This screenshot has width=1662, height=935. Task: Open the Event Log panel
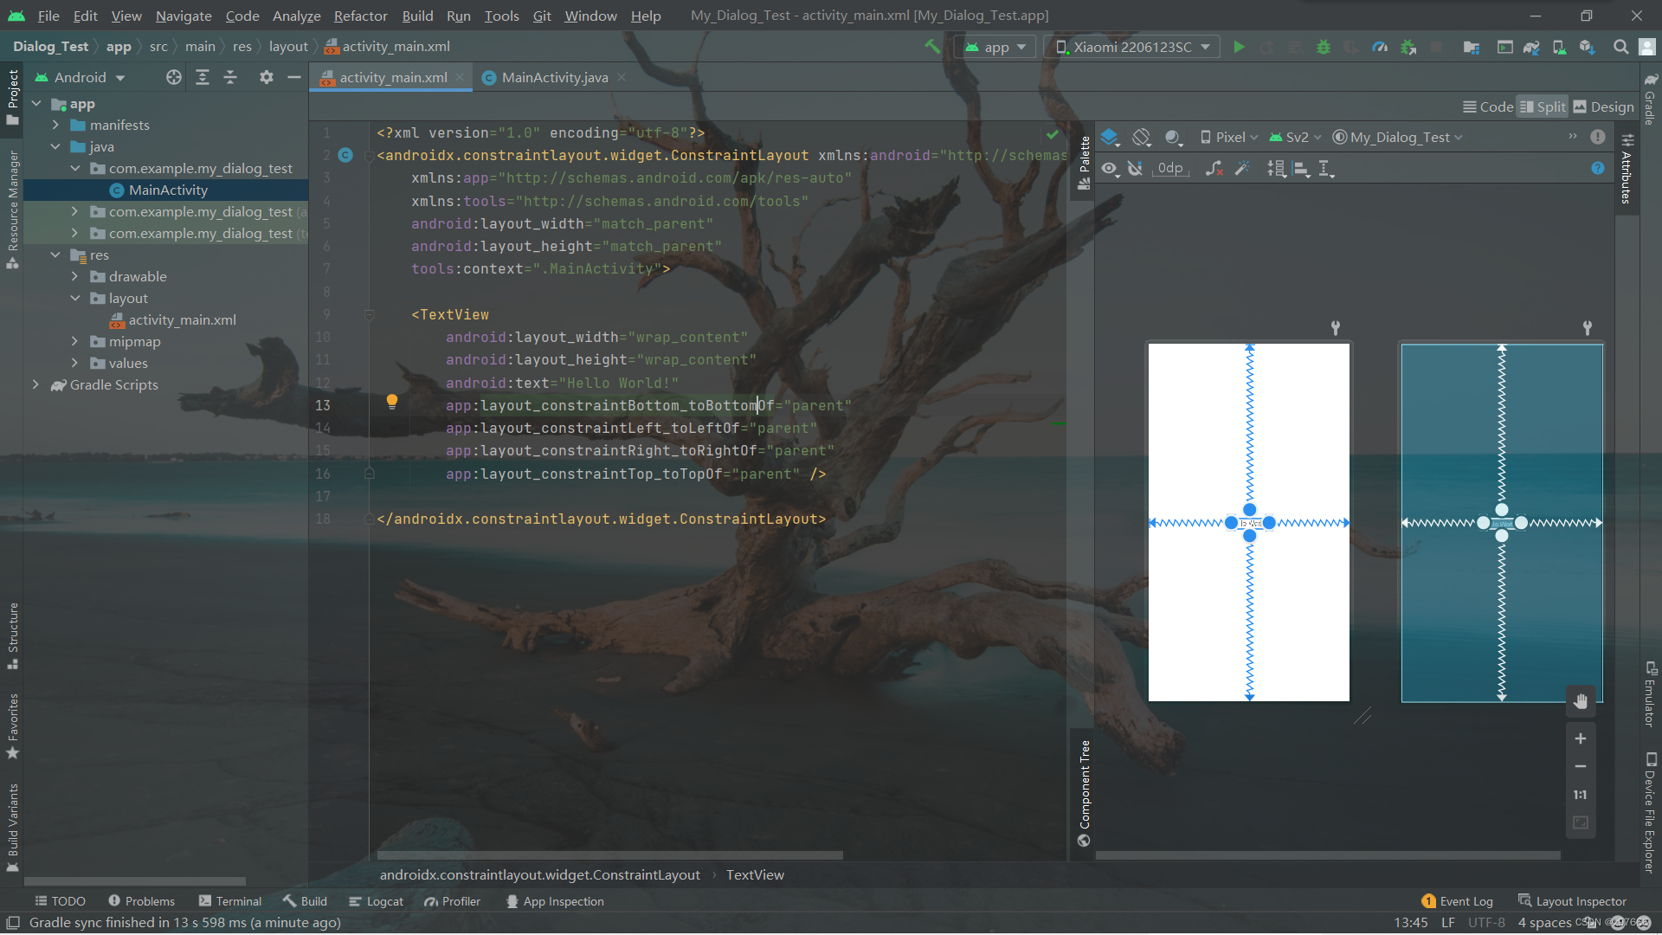click(1458, 901)
